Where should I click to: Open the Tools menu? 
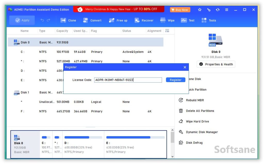point(209,20)
